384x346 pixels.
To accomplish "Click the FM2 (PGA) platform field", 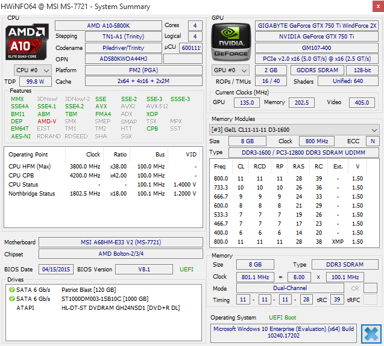I will point(143,70).
